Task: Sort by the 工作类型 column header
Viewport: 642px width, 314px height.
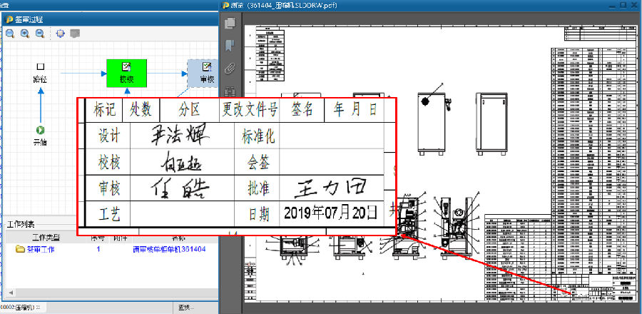Action: [x=46, y=238]
